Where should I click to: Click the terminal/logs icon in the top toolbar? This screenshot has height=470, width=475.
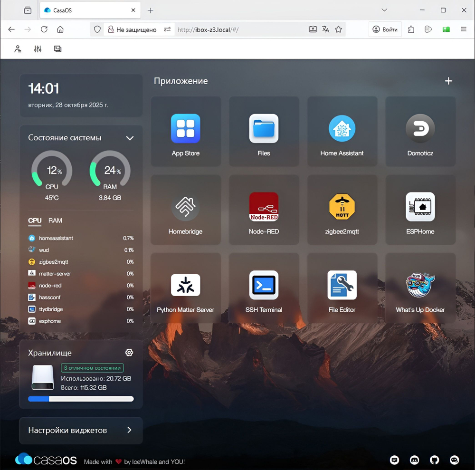(57, 48)
